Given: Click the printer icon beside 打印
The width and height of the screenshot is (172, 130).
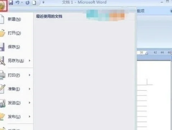Looking at the screenshot, I should (x=3, y=75).
